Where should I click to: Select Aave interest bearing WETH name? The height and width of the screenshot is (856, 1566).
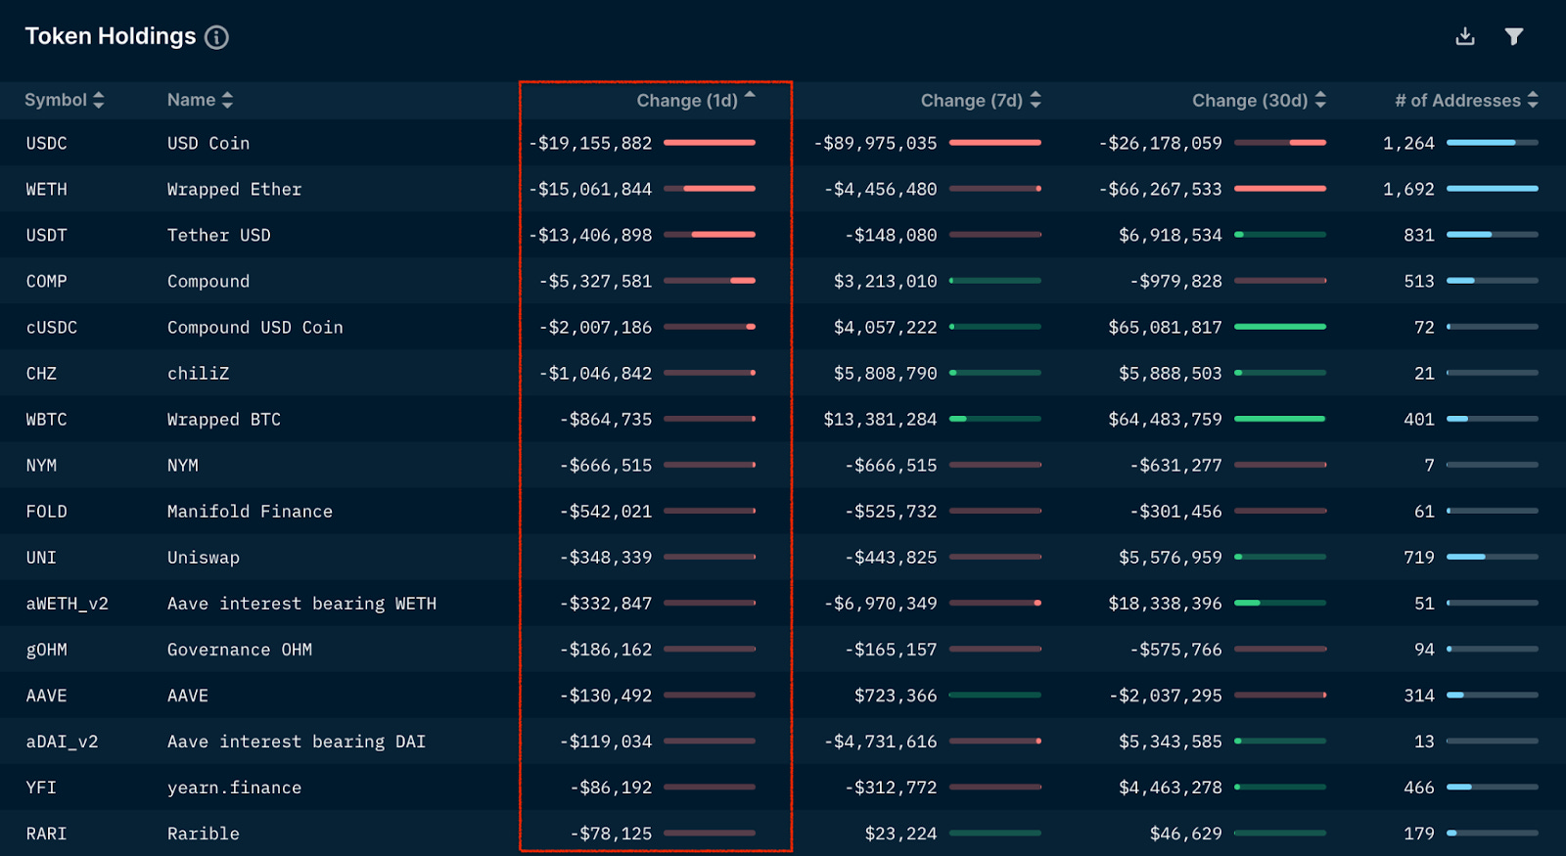pos(301,604)
